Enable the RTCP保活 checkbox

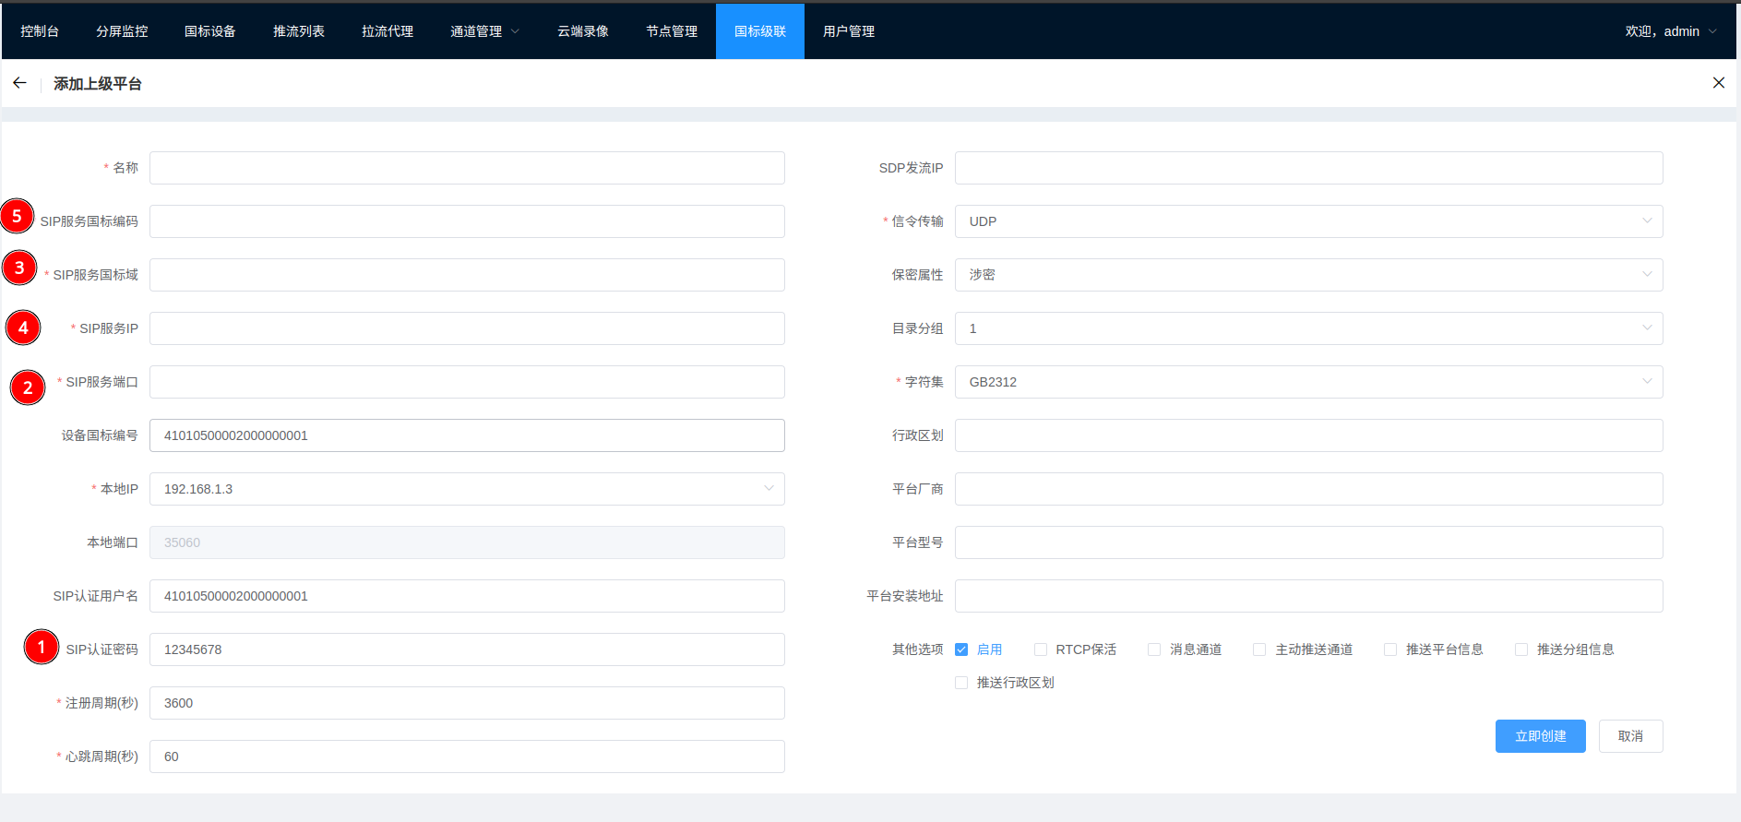1041,649
